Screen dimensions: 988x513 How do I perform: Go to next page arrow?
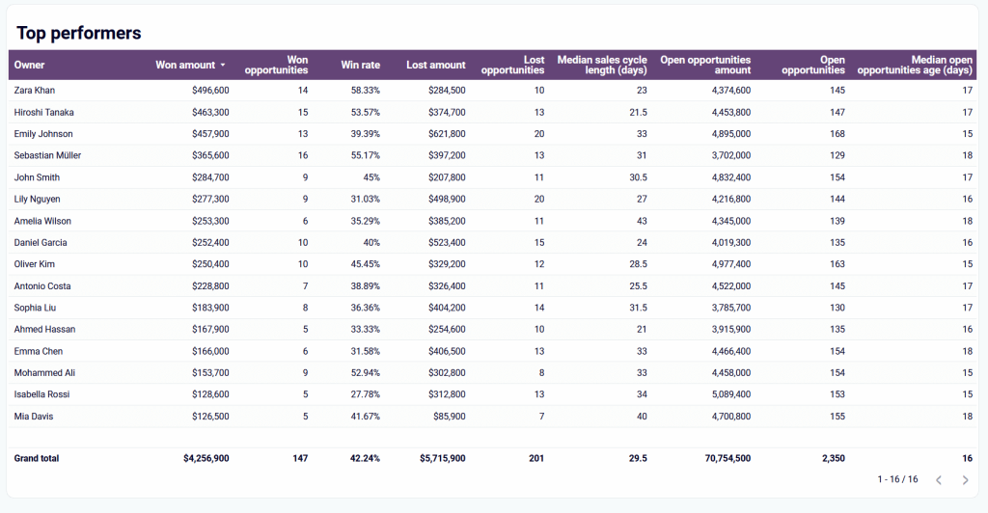(965, 480)
